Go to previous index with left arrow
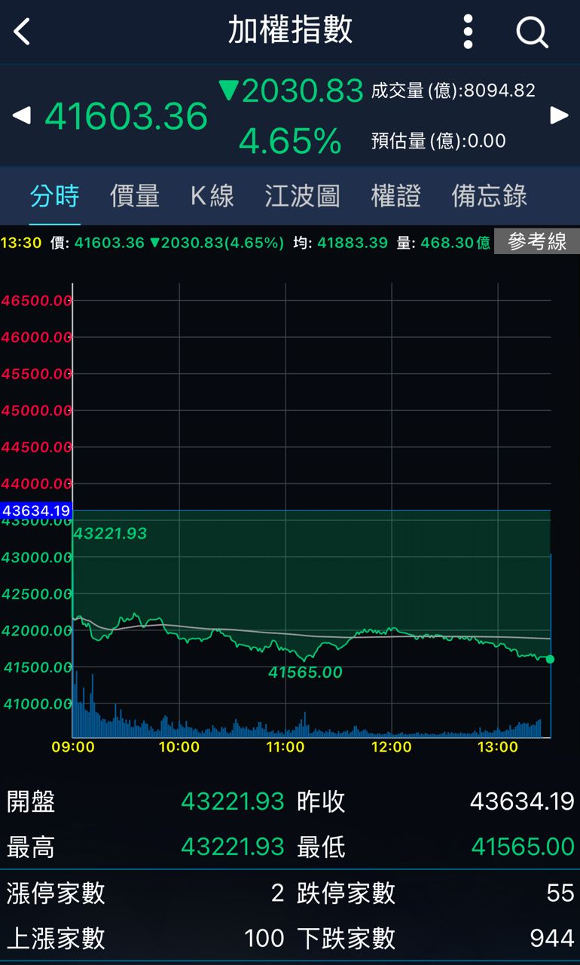This screenshot has height=965, width=580. [x=22, y=115]
